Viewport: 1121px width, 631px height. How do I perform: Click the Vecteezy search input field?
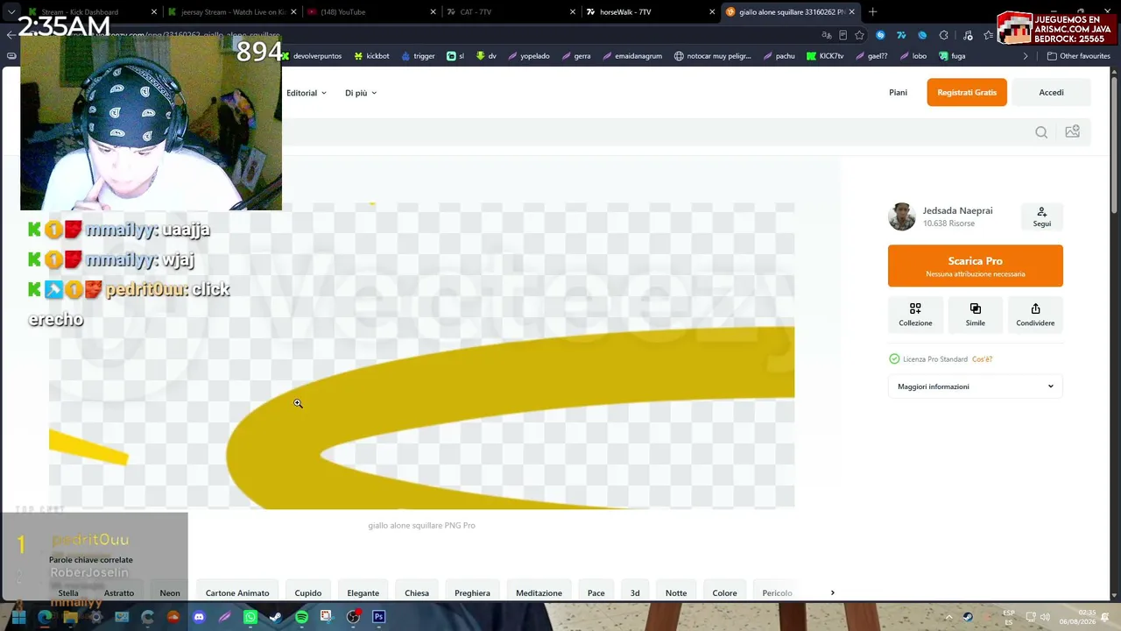click(652, 132)
